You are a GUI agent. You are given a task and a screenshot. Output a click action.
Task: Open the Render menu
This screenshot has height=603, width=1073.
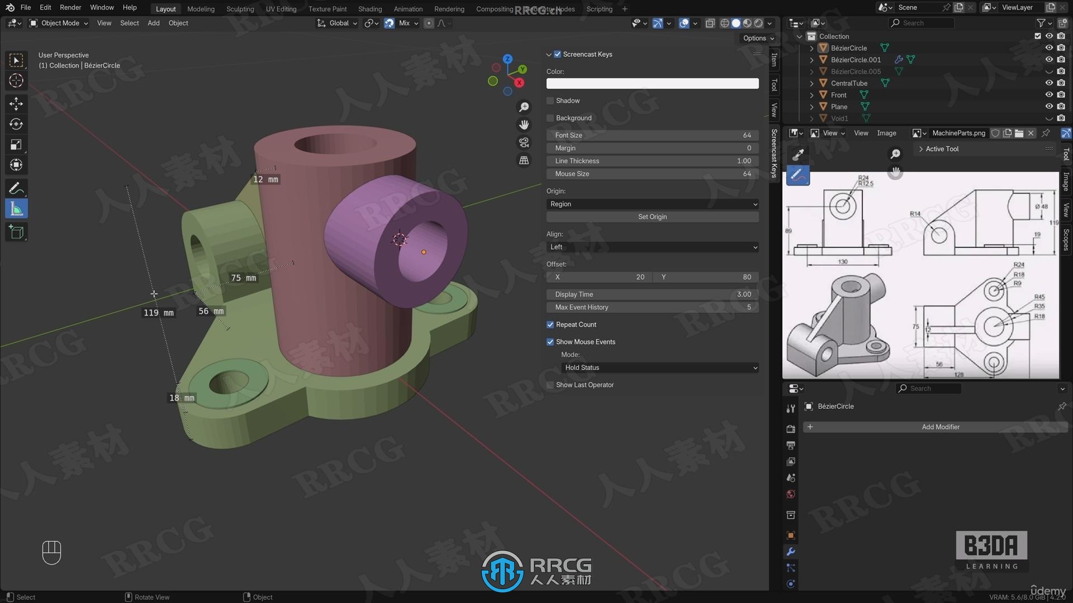coord(70,7)
